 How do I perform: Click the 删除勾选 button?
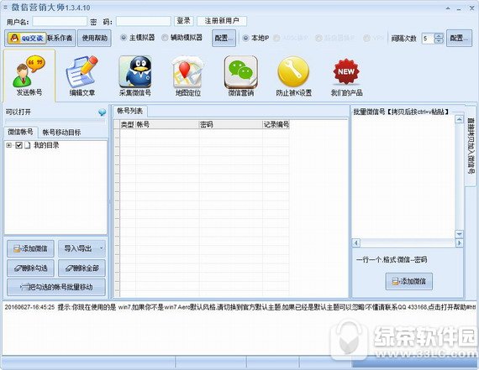30,268
